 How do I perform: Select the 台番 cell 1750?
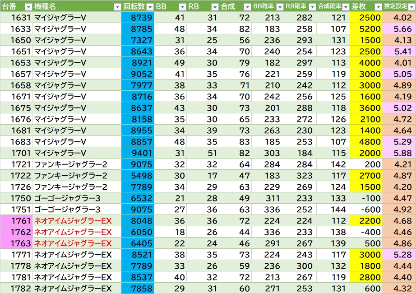16,198
